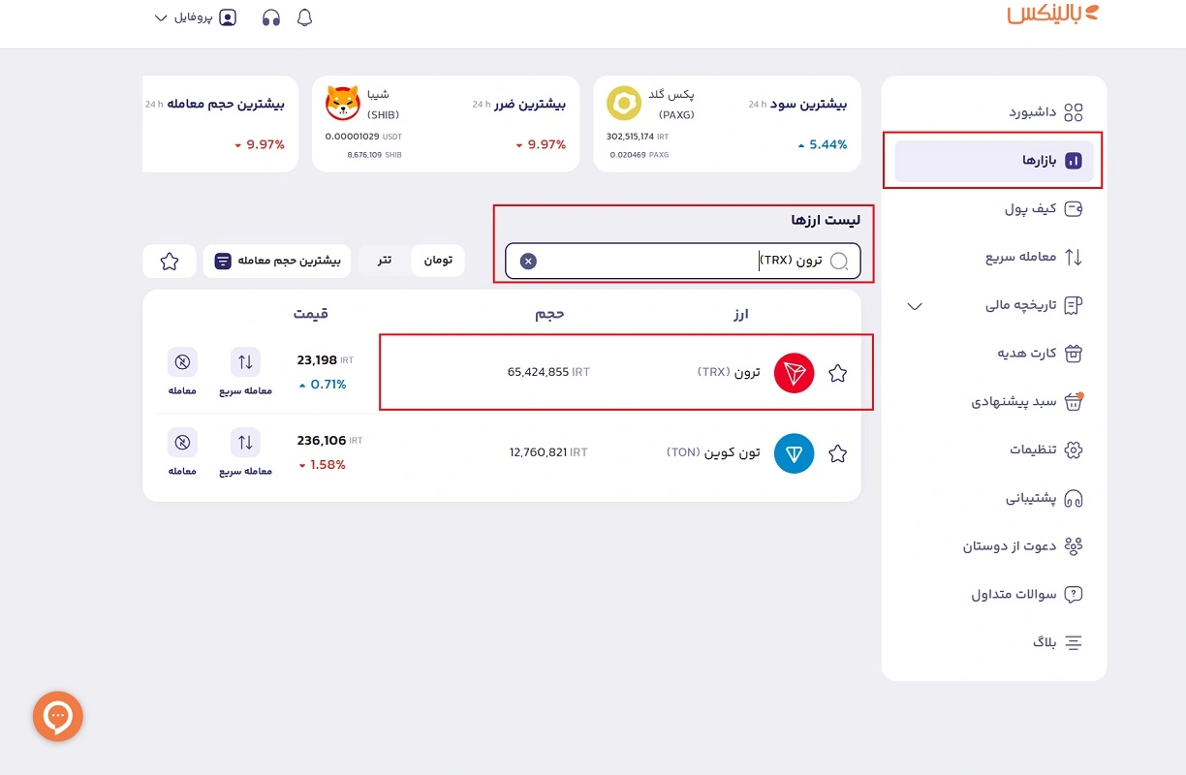Click the magnifier search icon
This screenshot has width=1186, height=775.
(x=839, y=261)
